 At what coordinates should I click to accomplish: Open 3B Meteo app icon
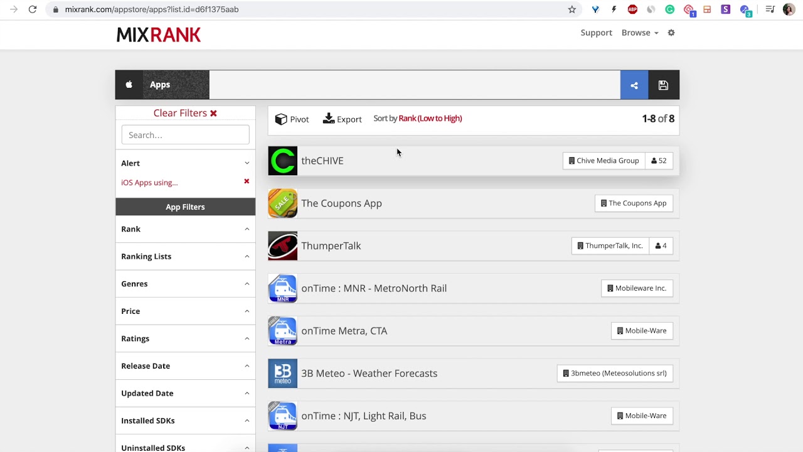pos(283,374)
